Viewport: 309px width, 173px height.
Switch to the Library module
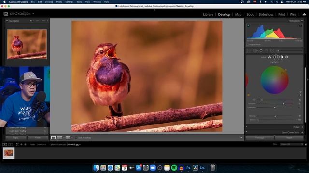click(208, 14)
